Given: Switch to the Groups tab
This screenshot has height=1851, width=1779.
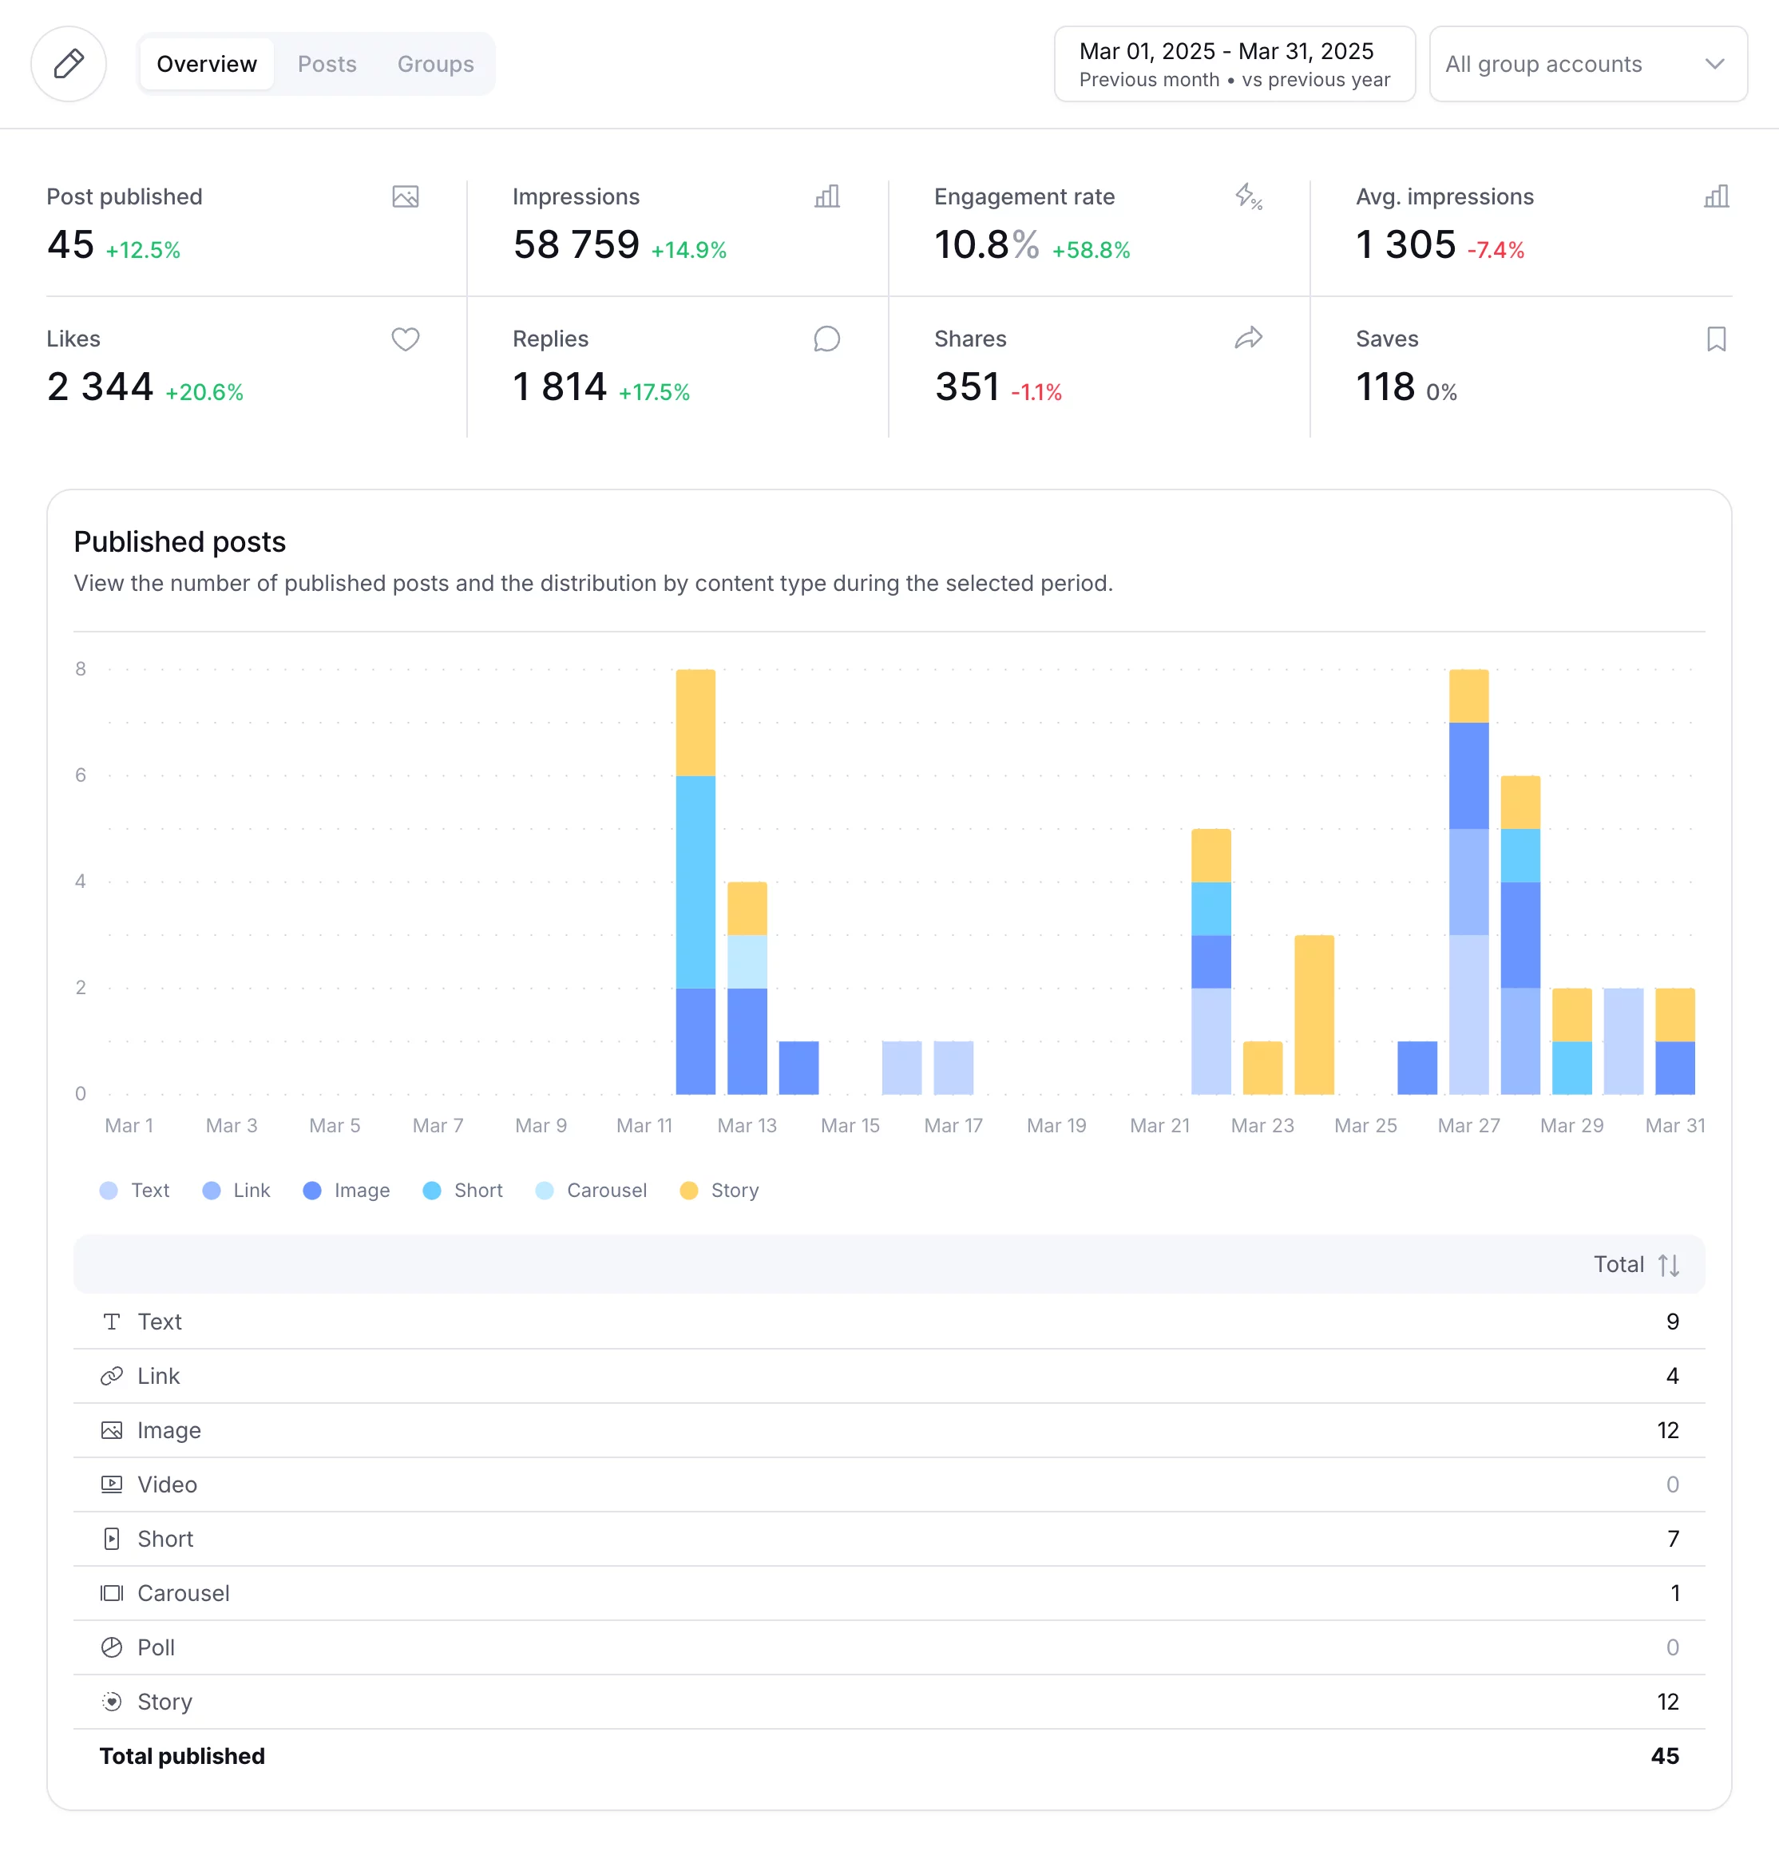Looking at the screenshot, I should pos(434,63).
